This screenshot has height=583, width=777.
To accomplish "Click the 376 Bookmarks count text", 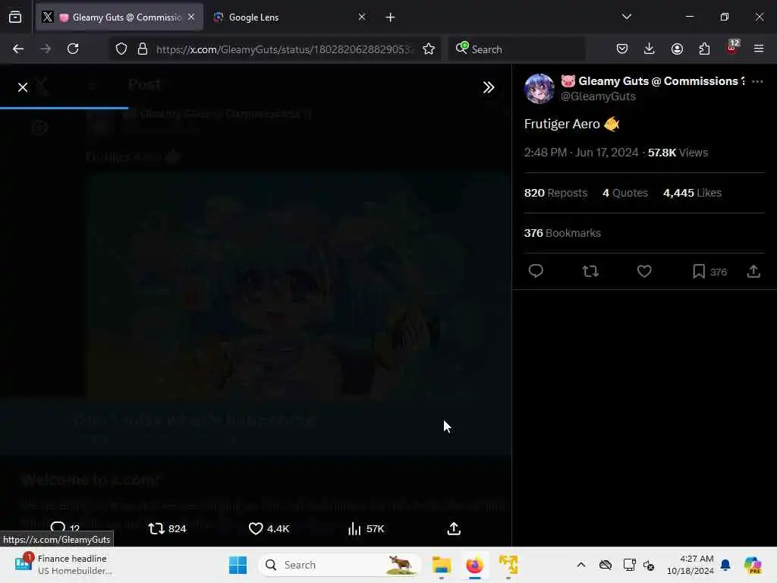I will [x=562, y=233].
